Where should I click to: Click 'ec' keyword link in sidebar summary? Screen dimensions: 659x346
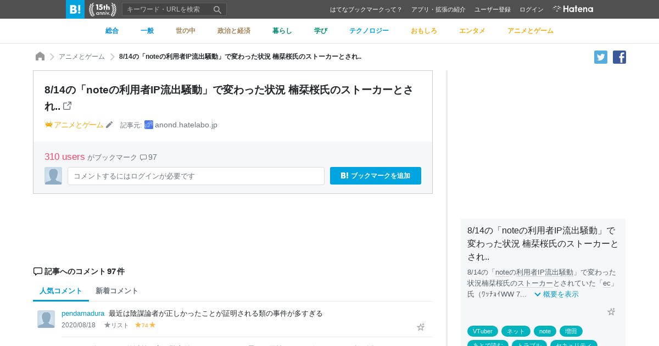607,283
